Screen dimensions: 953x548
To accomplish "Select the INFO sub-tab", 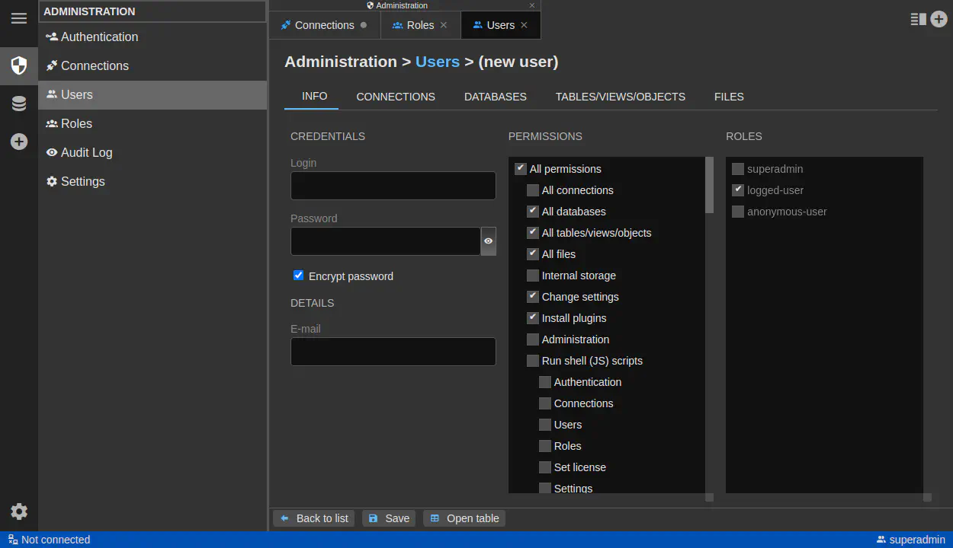I will coord(315,96).
